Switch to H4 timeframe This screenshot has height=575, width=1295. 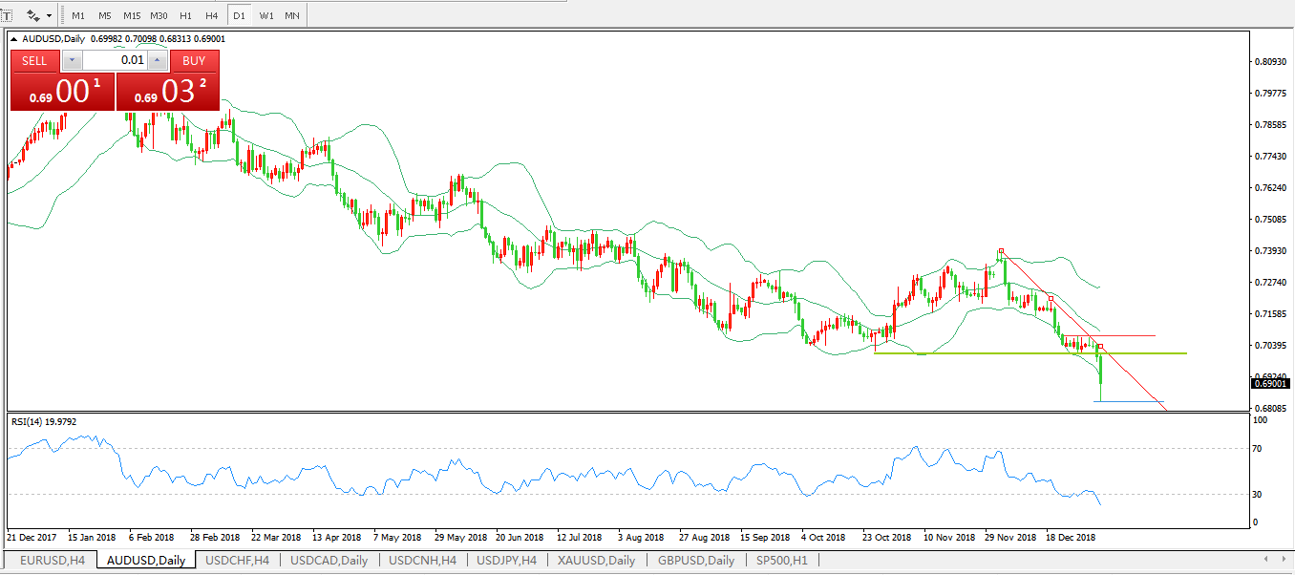click(x=212, y=15)
